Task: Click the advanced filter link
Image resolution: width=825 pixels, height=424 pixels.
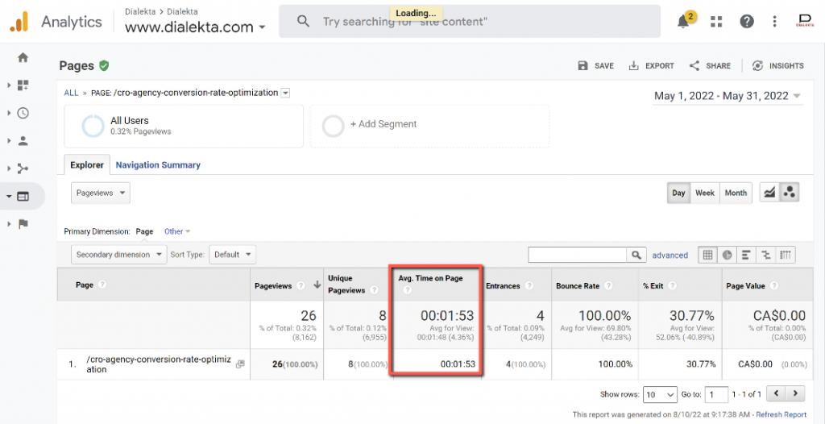Action: [670, 255]
